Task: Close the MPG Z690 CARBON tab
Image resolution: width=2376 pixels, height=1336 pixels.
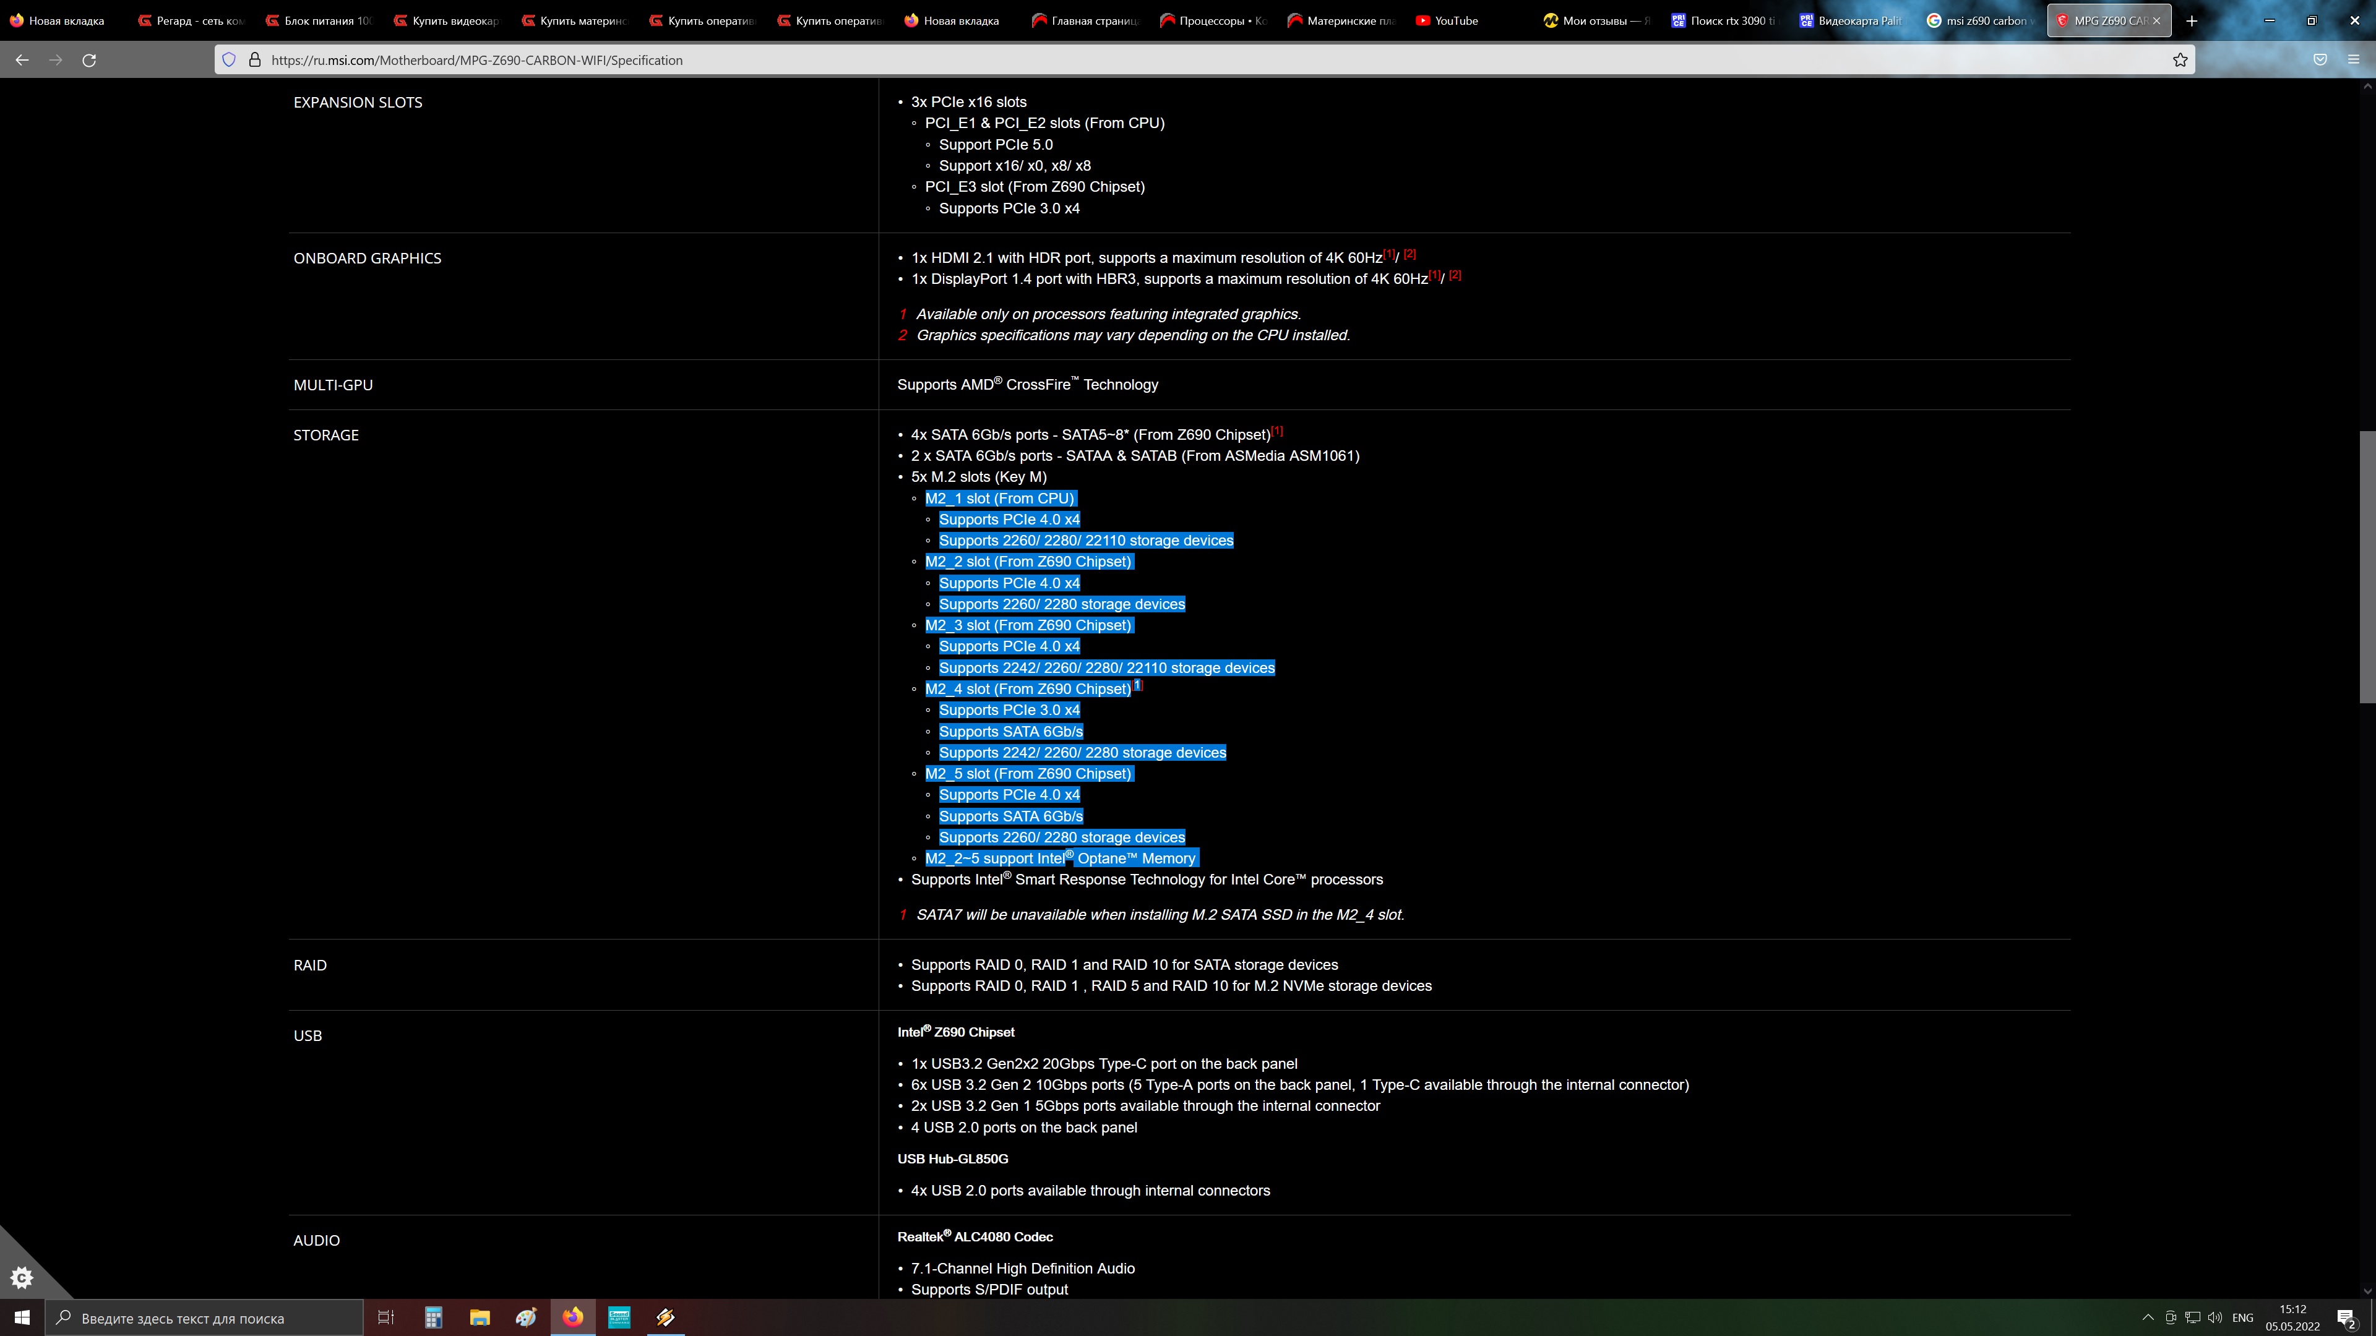Action: click(2156, 20)
